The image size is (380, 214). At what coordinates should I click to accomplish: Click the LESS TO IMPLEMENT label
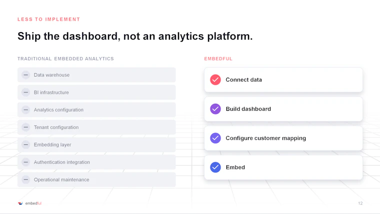(x=48, y=19)
